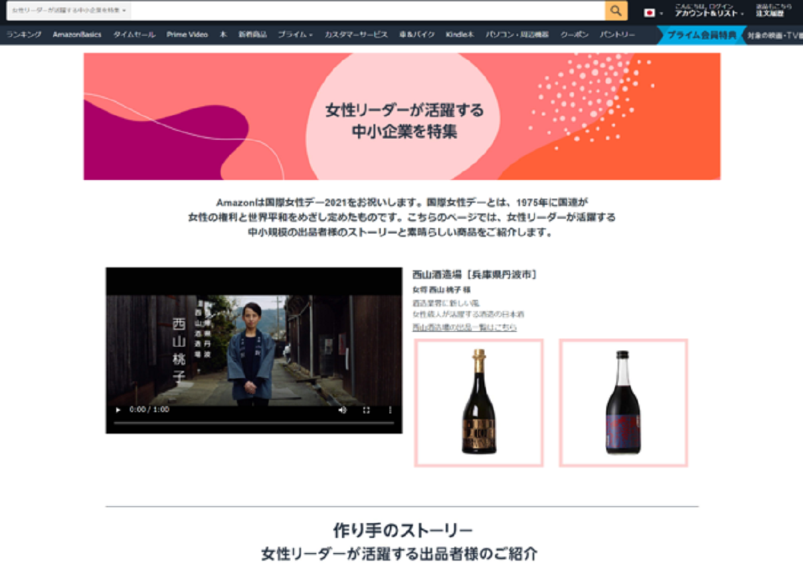The image size is (803, 574).
Task: Play the 西山酒造場 video
Action: (118, 409)
